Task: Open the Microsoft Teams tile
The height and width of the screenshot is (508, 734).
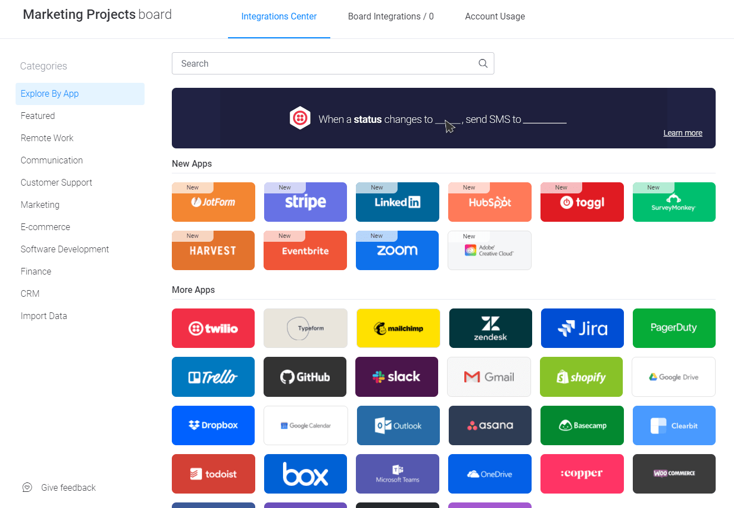Action: click(x=398, y=474)
